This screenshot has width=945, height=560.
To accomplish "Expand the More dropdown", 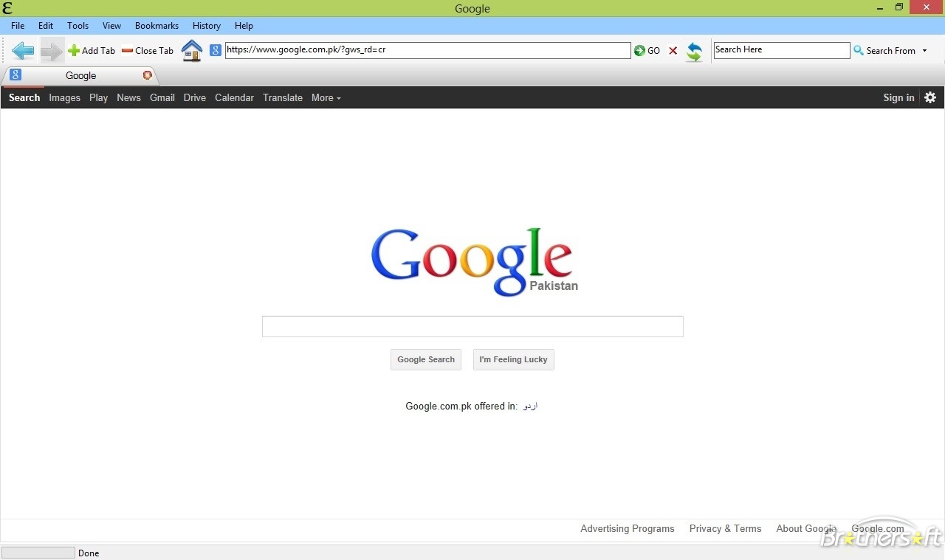I will click(326, 97).
